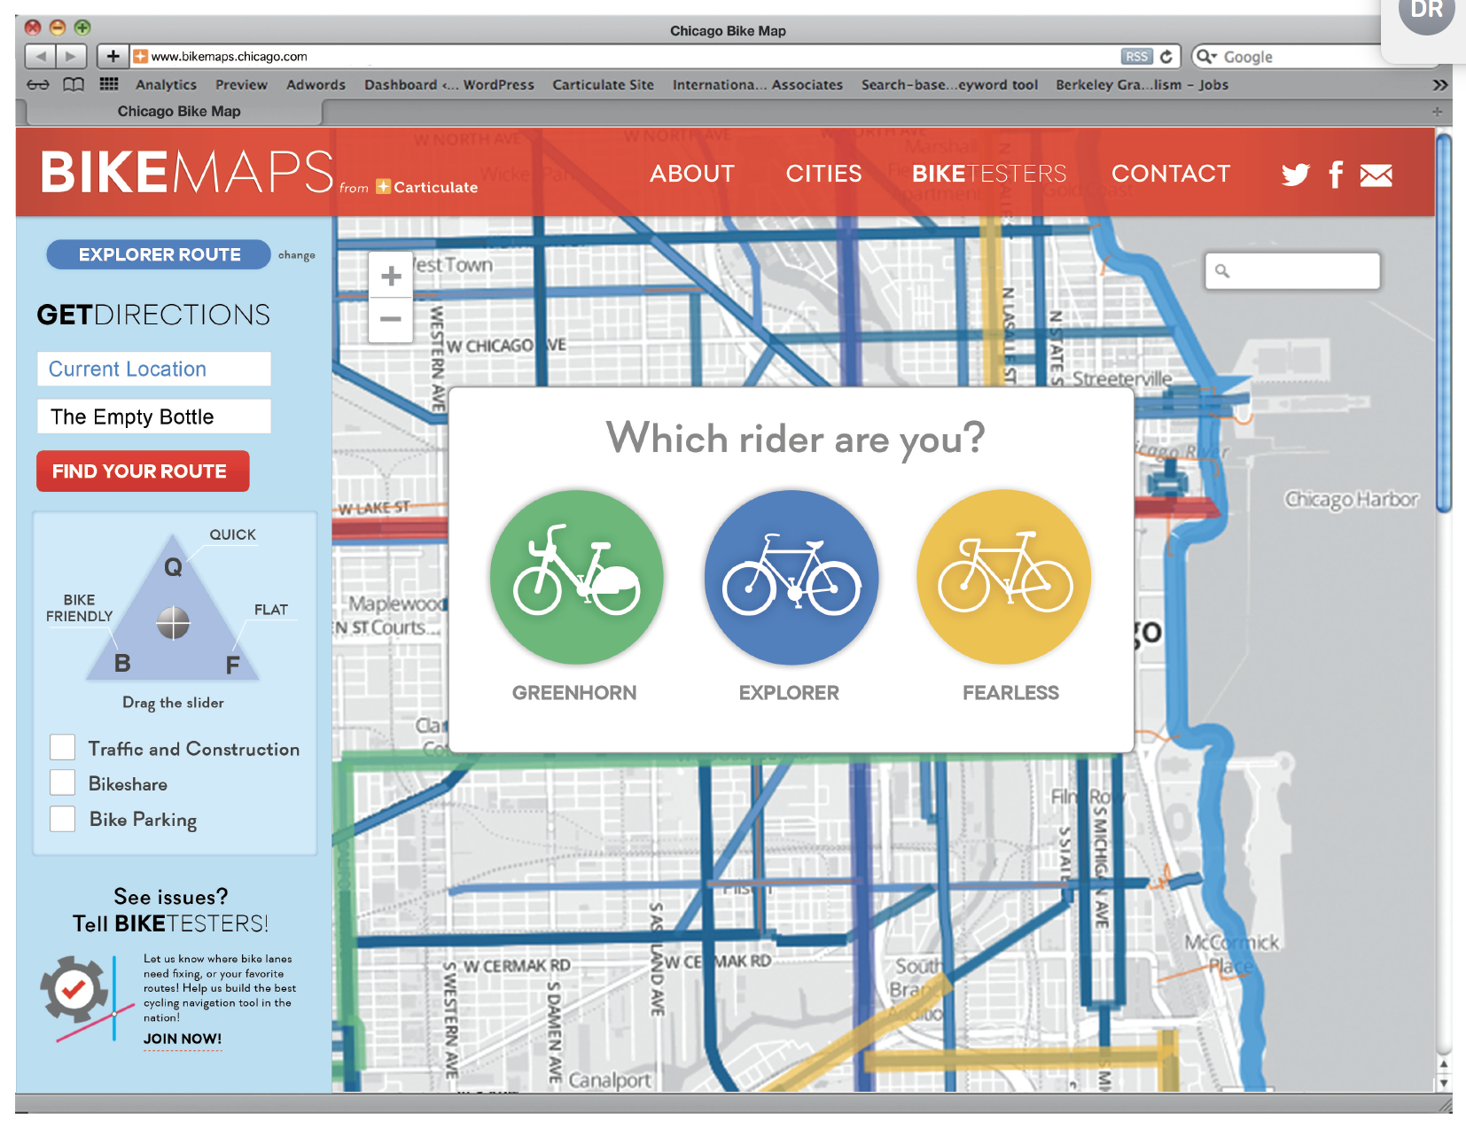Select the blue Explorer bike icon

pyautogui.click(x=791, y=577)
